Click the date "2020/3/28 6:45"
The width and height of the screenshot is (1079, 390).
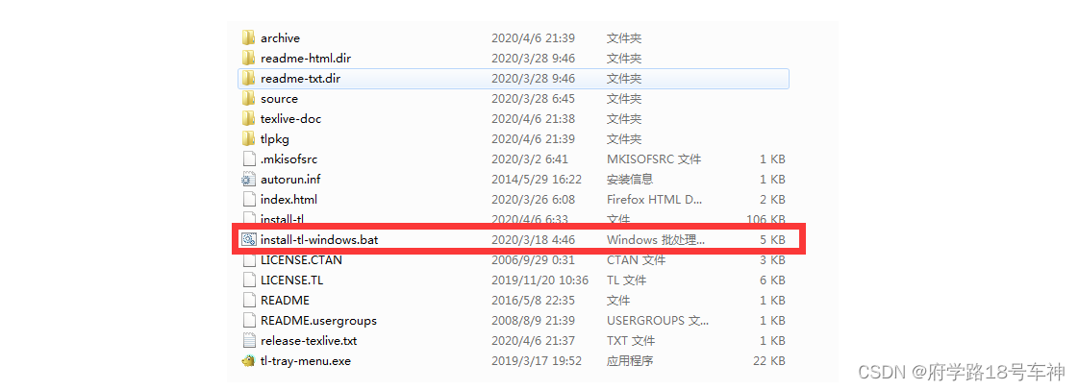point(534,98)
